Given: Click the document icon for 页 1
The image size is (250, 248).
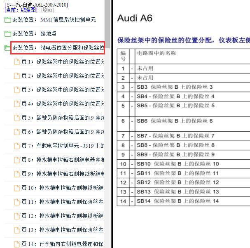Looking at the screenshot, I should pos(17,62).
